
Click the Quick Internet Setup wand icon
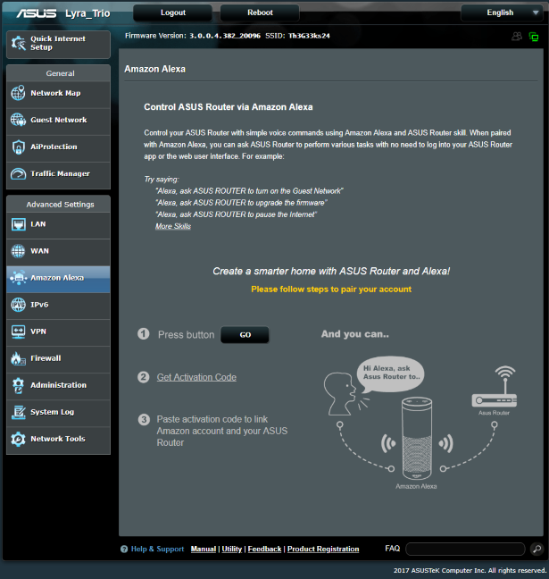pos(18,43)
